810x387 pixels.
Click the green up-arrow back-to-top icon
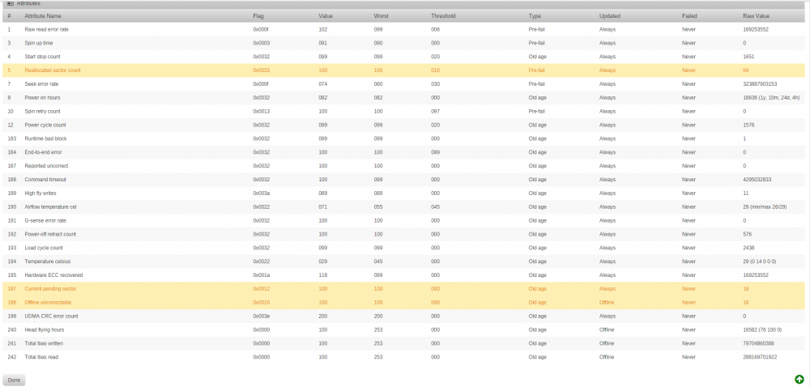(799, 380)
